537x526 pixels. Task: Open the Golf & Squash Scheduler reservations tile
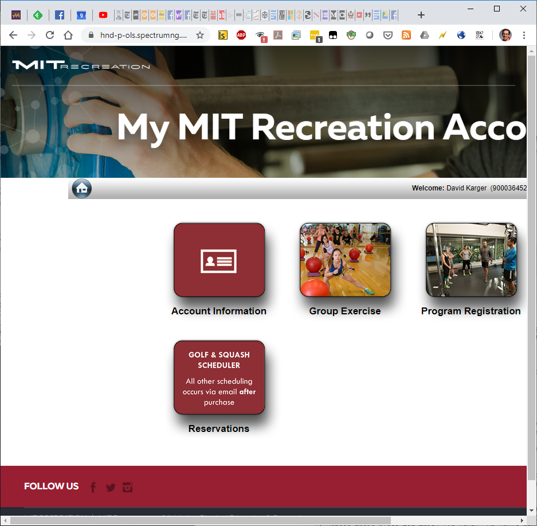tap(219, 377)
